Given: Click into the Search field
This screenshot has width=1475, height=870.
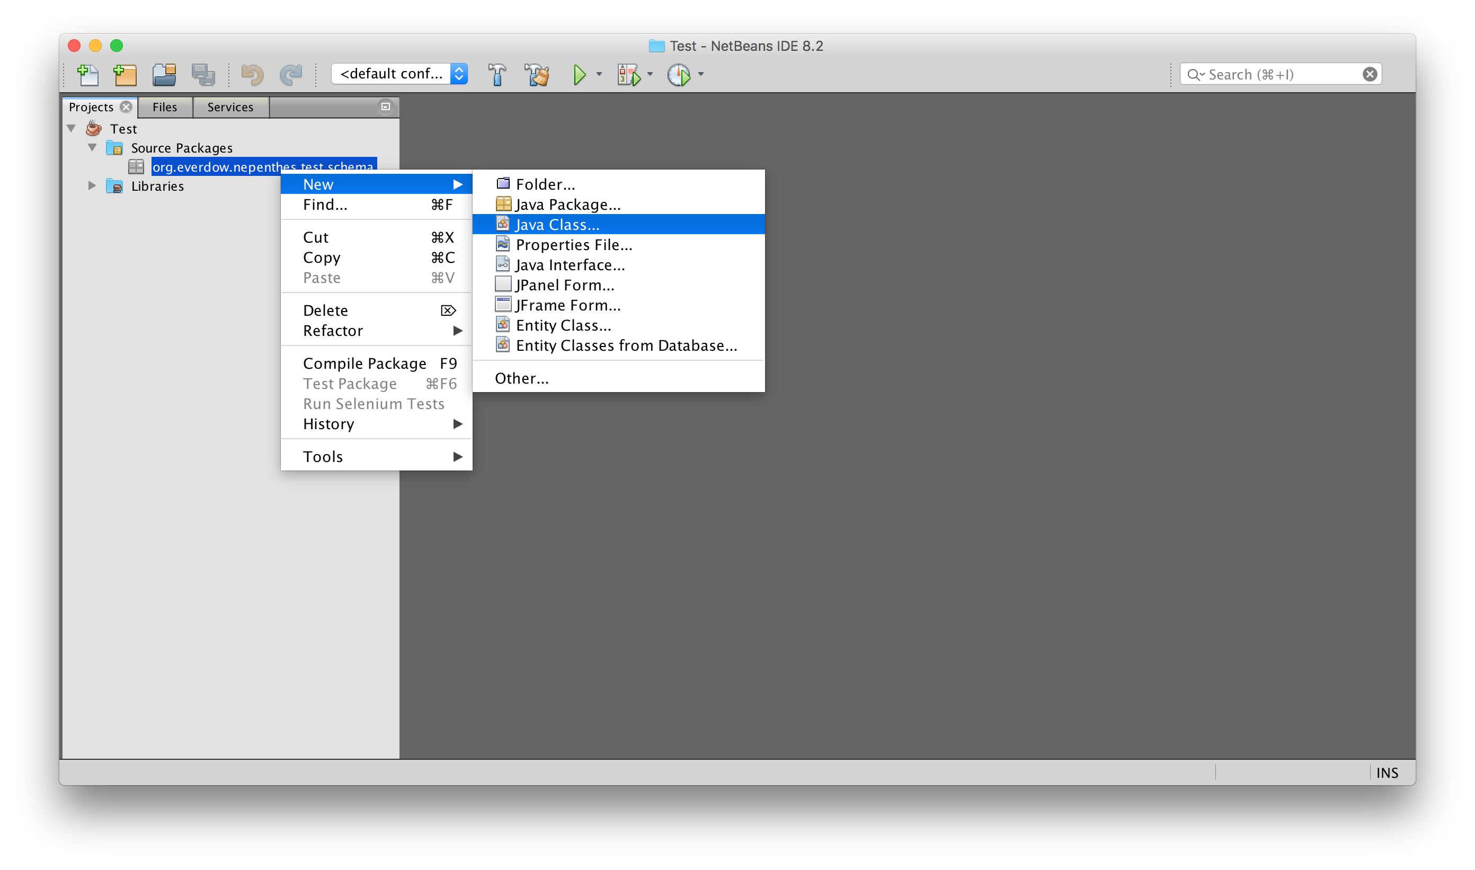Looking at the screenshot, I should click(x=1281, y=75).
